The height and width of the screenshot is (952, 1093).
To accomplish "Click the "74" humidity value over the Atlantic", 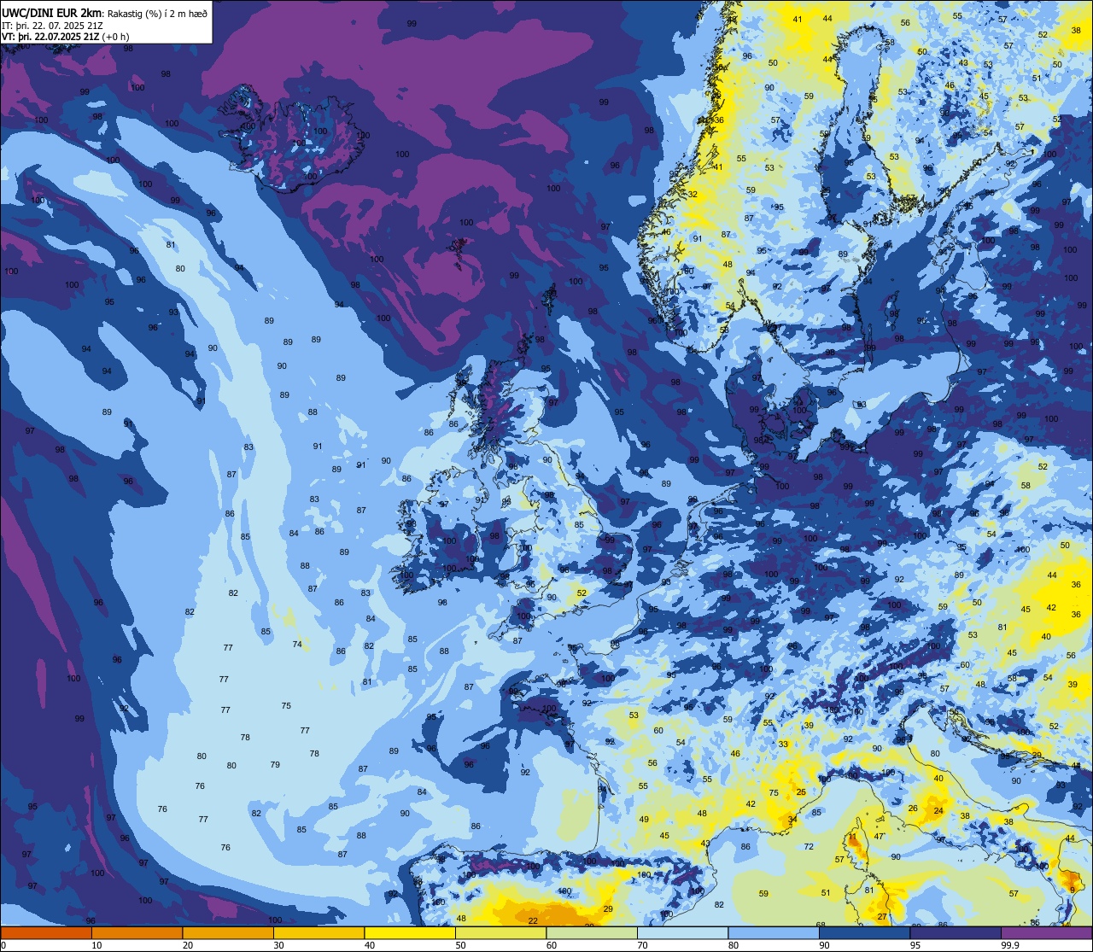I will tap(297, 645).
